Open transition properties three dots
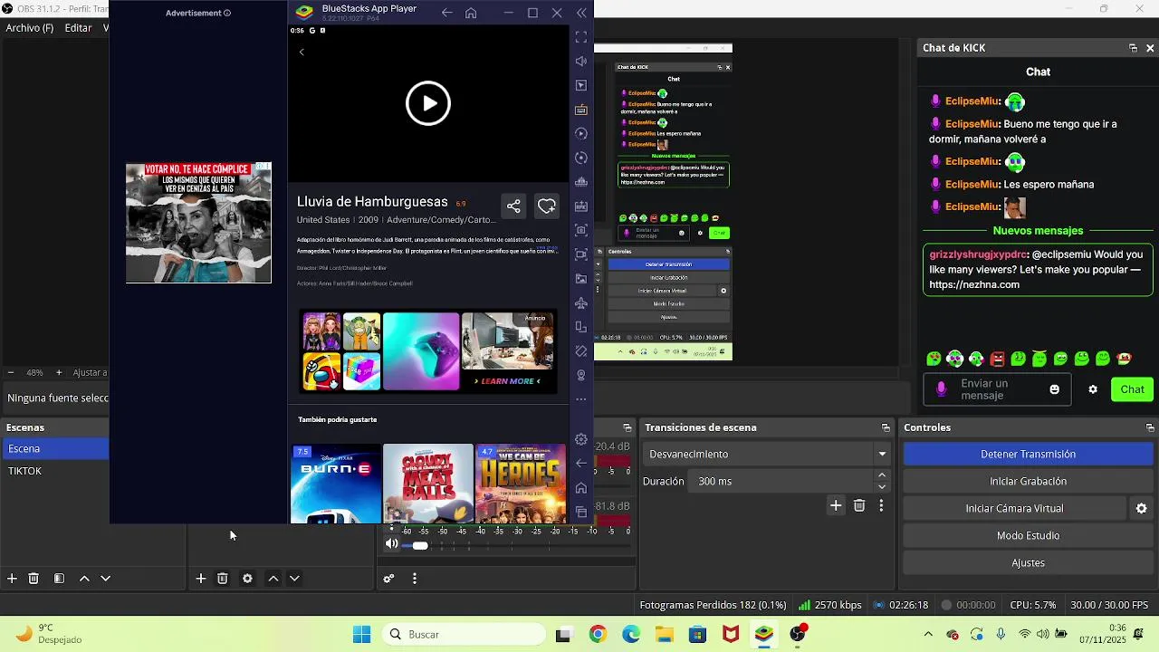 point(881,505)
